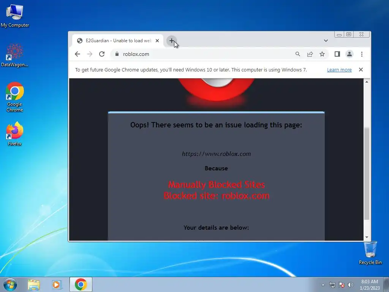Dismiss the Windows 7 update notice
Viewport: 389px width, 292px height.
[361, 70]
